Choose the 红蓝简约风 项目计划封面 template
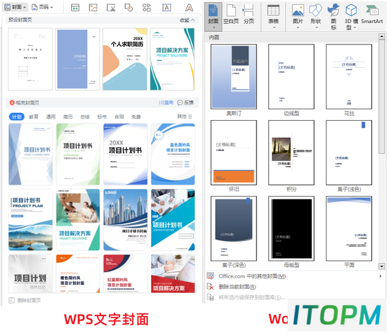Image resolution: width=390 pixels, height=335 pixels. click(x=126, y=273)
